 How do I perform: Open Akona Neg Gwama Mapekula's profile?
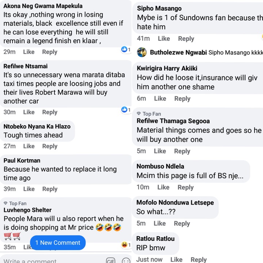pos(43,6)
